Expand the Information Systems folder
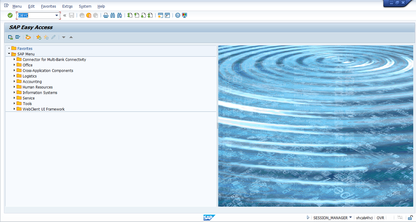This screenshot has width=416, height=222. click(x=14, y=92)
